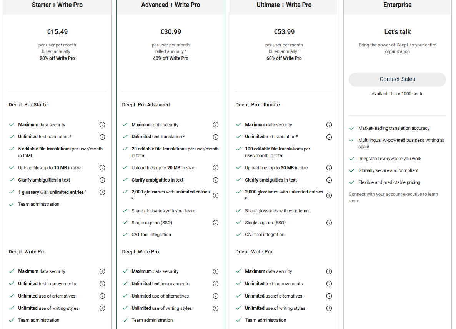Open info for Ultimate Write Pro use of alternatives
Image resolution: width=456 pixels, height=329 pixels.
click(x=329, y=296)
